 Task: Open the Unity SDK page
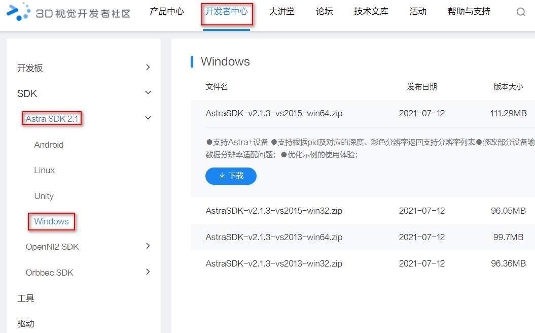(44, 196)
